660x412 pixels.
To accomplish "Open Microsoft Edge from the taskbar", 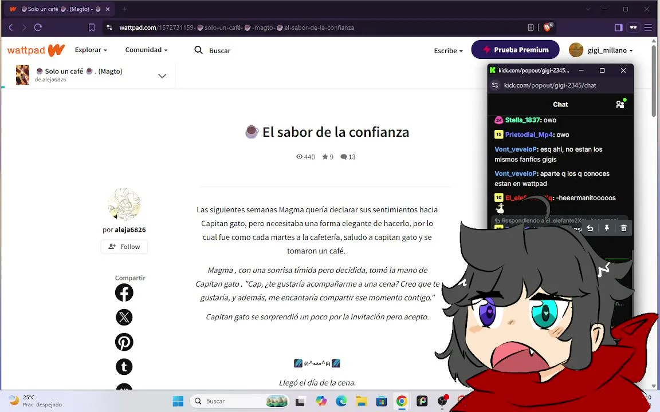I will [x=341, y=401].
